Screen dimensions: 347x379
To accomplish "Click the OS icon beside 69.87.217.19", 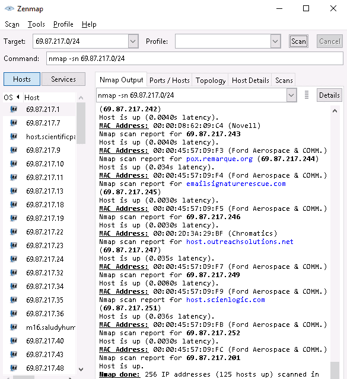I will coord(14,219).
